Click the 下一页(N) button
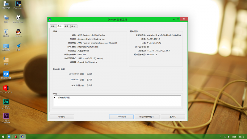 click(x=121, y=117)
